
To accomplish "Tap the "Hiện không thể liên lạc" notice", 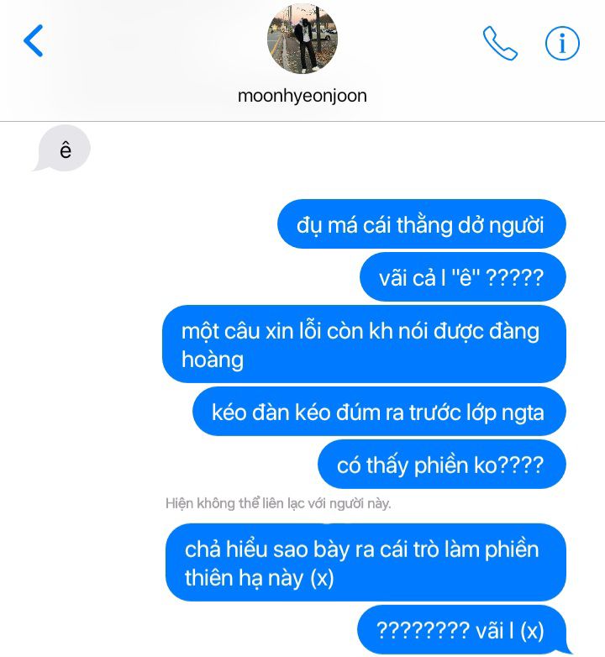I will pyautogui.click(x=278, y=503).
